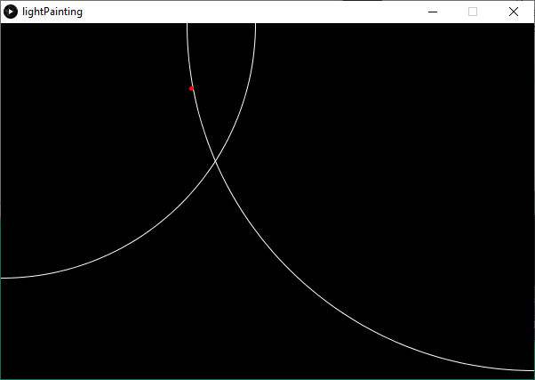Click the Processing play icon in title bar

click(x=11, y=12)
